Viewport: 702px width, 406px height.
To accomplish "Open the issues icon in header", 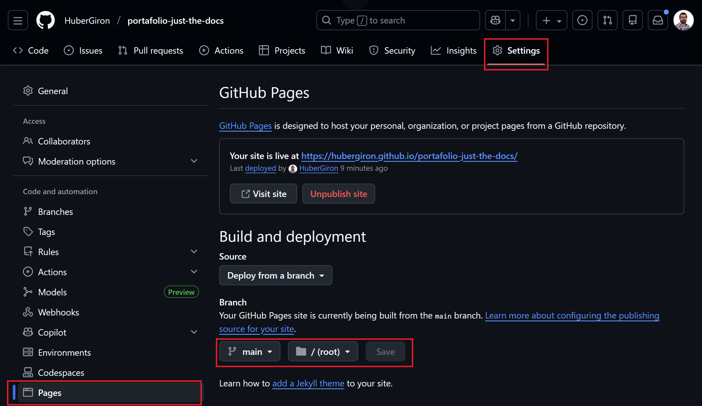I will pos(582,20).
